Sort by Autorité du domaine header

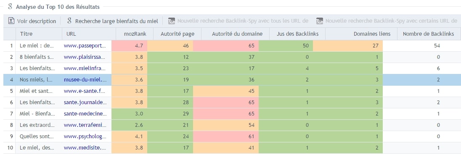coord(236,34)
